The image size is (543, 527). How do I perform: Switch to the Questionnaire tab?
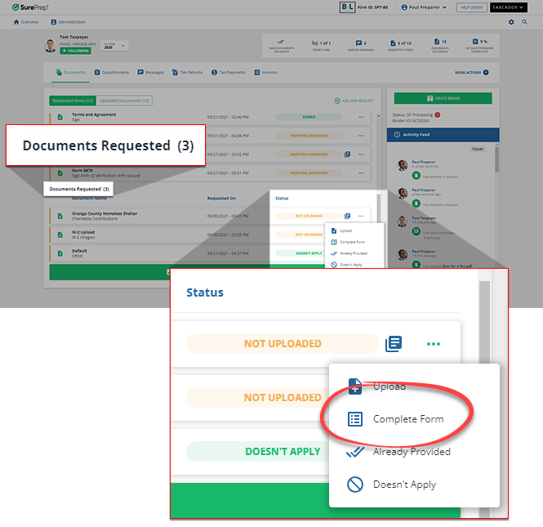point(112,73)
